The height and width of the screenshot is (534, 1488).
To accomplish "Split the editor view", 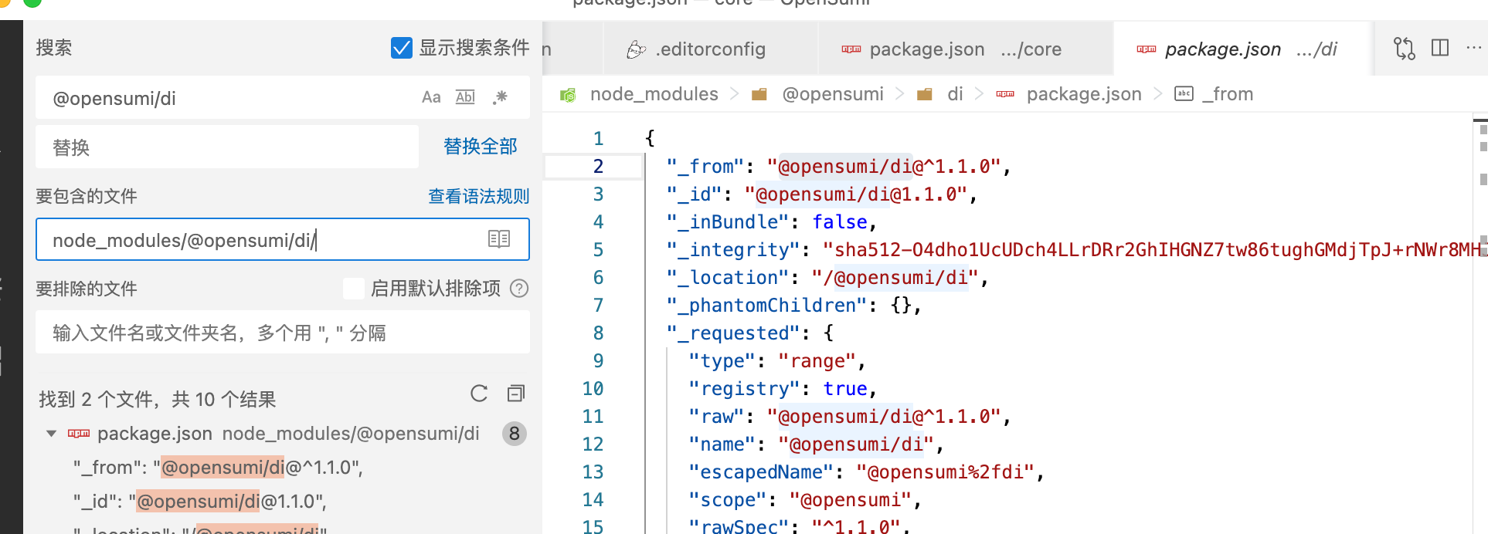I will coord(1440,48).
